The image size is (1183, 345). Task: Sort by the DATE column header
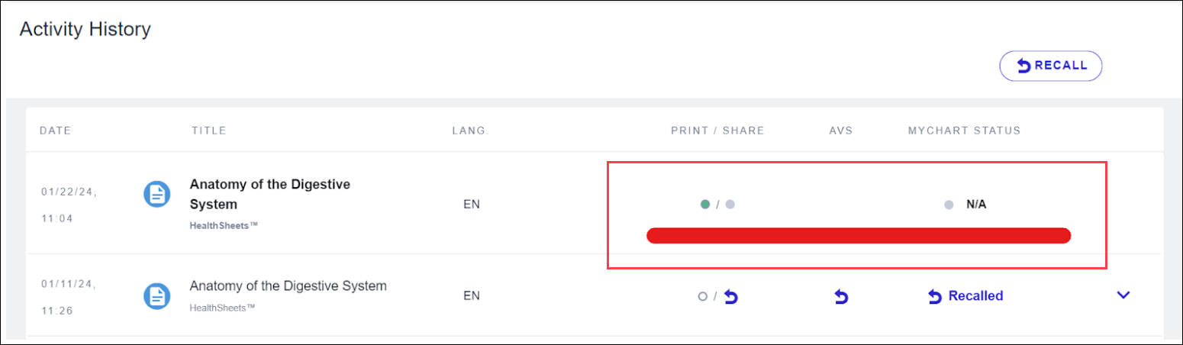pos(55,131)
